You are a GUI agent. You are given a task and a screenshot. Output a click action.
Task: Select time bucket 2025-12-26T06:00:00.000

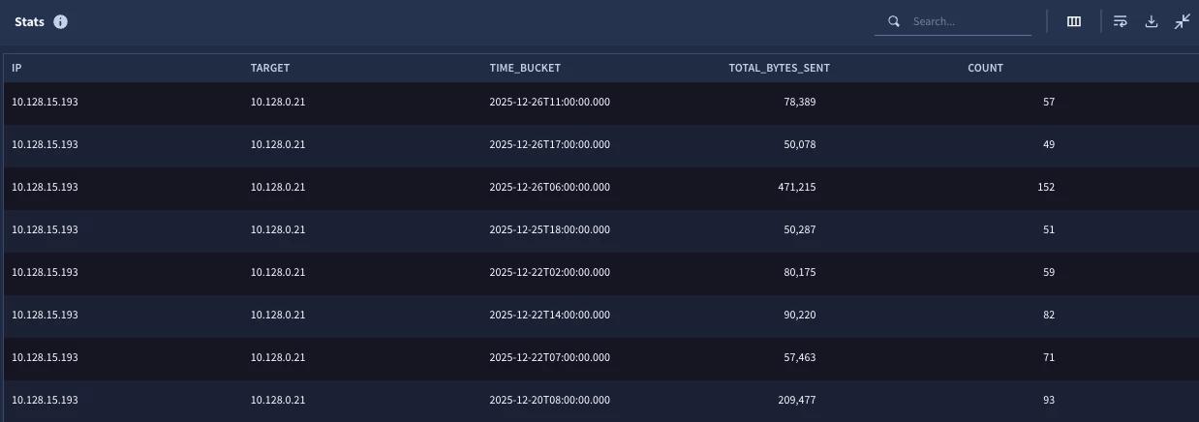pyautogui.click(x=550, y=187)
